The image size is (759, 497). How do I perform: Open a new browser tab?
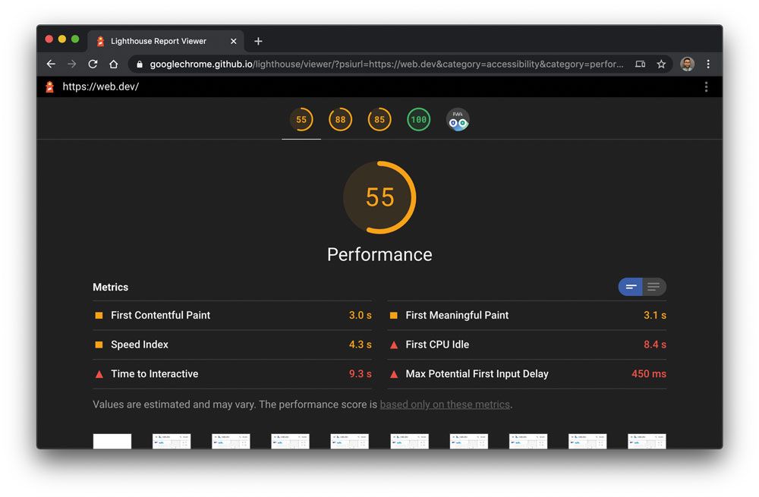(260, 41)
